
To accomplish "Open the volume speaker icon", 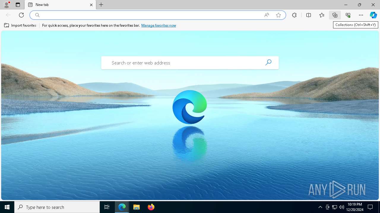I will point(342,207).
